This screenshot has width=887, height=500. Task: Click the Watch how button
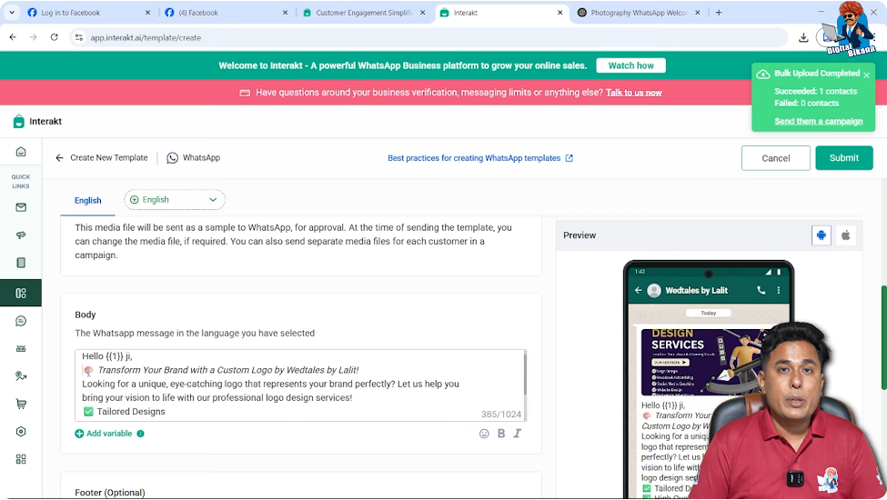[x=630, y=65]
